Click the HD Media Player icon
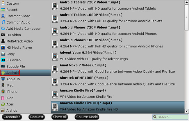Viewport: 189px width, 121px height. [3, 47]
